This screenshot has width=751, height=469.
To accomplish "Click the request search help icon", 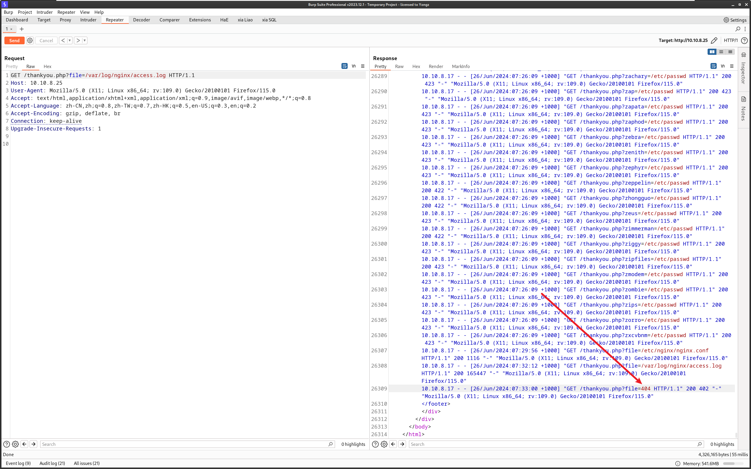I will coord(6,444).
